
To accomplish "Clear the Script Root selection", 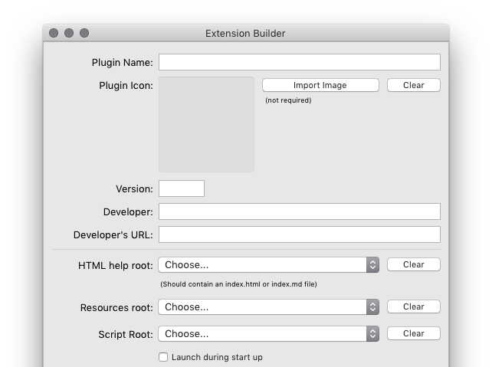I will (x=414, y=333).
